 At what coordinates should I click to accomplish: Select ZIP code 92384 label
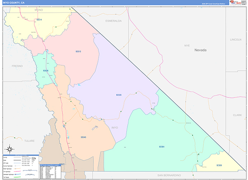pyautogui.click(x=162, y=147)
